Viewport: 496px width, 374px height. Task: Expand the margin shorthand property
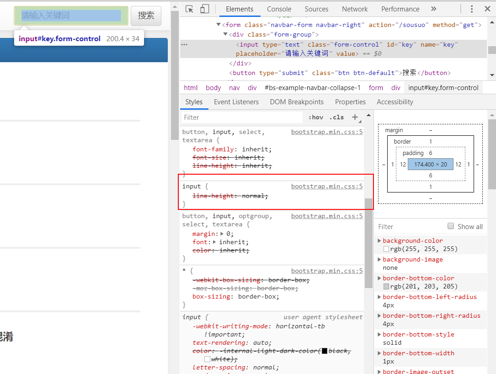click(222, 234)
